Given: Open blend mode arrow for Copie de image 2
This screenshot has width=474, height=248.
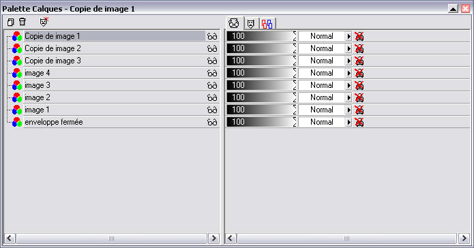Looking at the screenshot, I should coord(349,48).
